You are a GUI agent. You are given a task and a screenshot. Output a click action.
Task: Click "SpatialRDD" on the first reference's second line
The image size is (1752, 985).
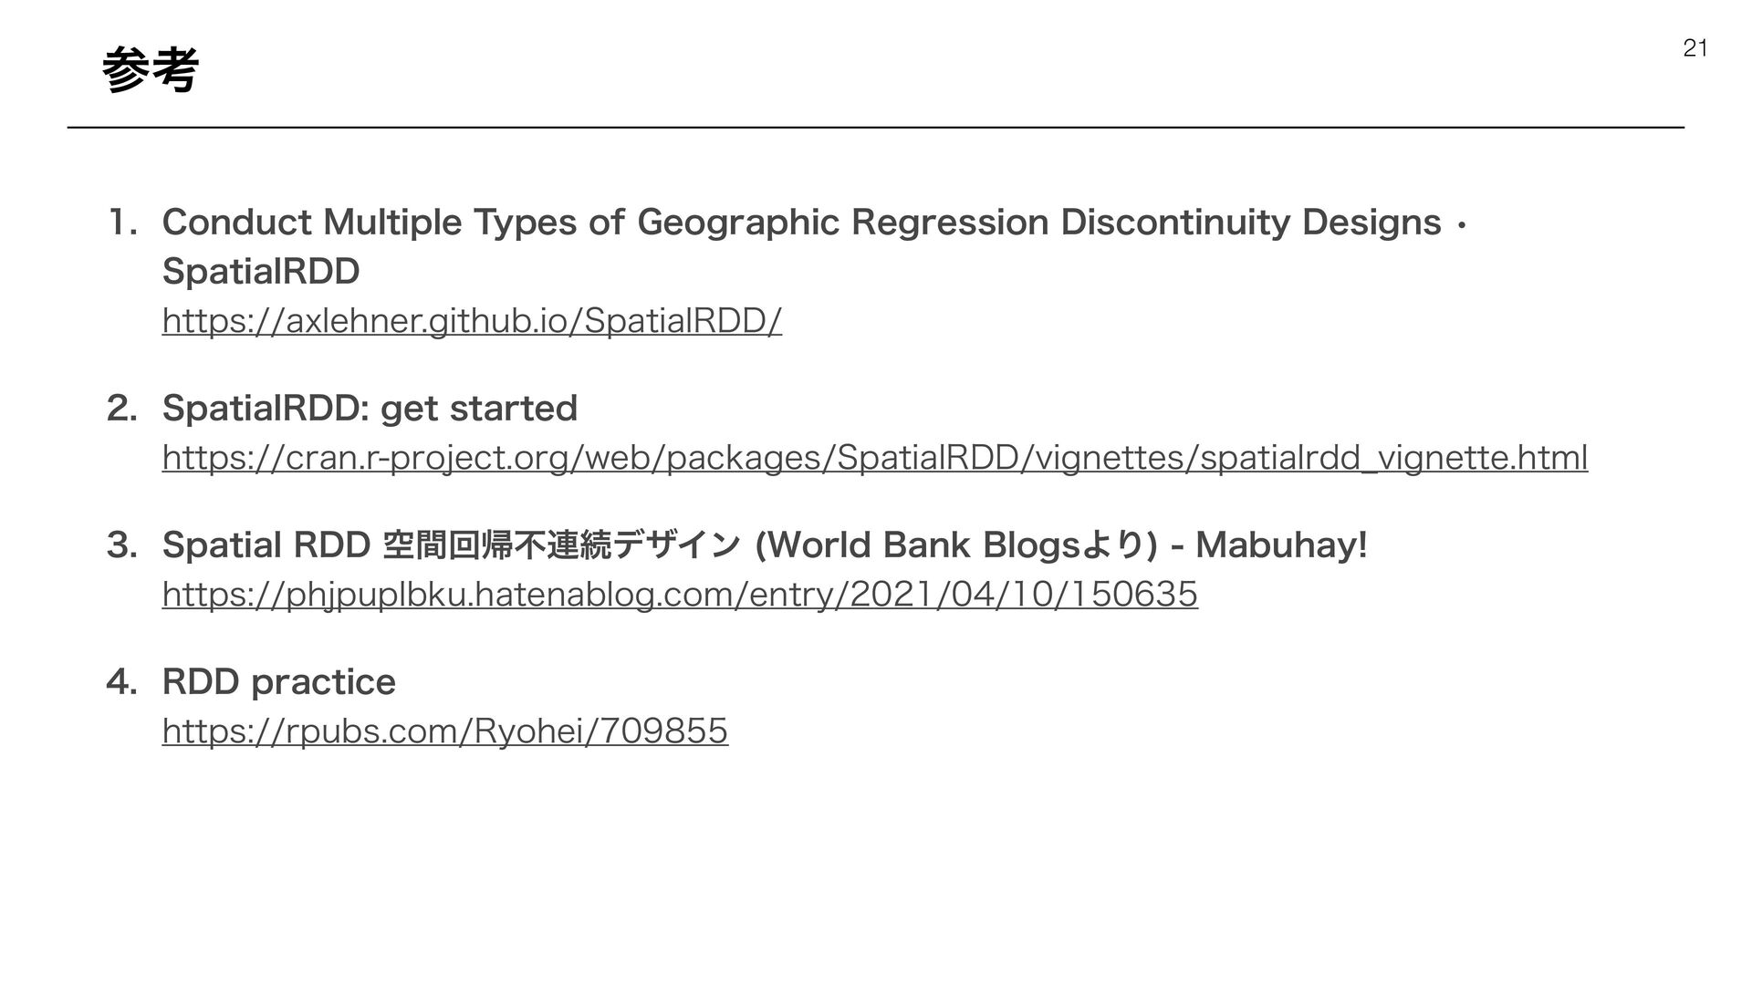point(261,271)
